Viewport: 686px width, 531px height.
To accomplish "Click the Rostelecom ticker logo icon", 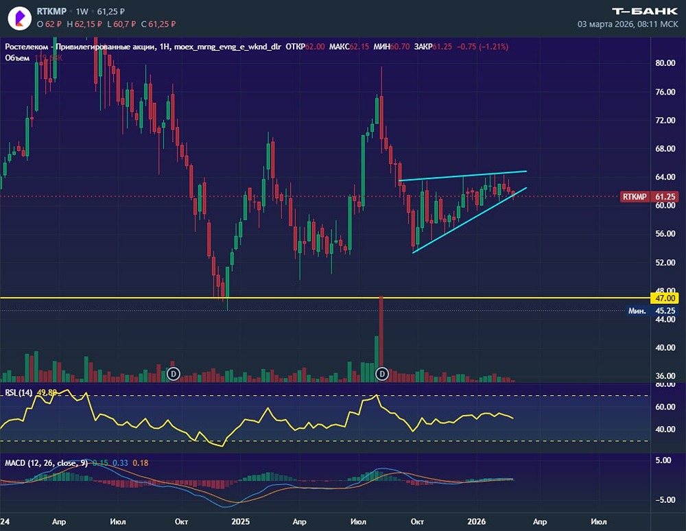I will [20, 18].
